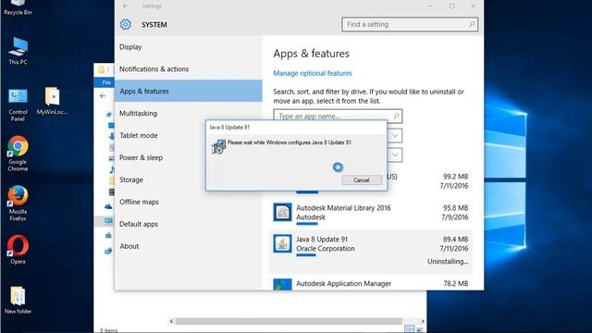This screenshot has height=333, width=592.
Task: Click the Autodesk Material Library 2016 icon
Action: click(282, 212)
